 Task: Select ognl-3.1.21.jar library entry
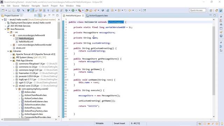pyautogui.click(x=26, y=83)
